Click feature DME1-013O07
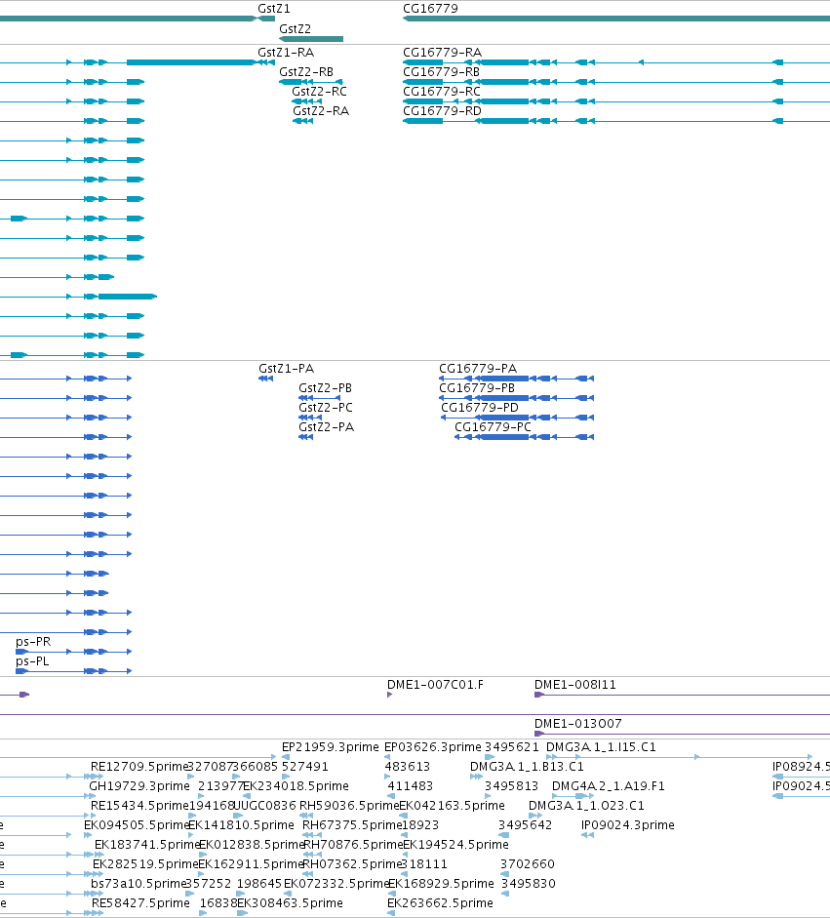The height and width of the screenshot is (918, 830). point(578,724)
